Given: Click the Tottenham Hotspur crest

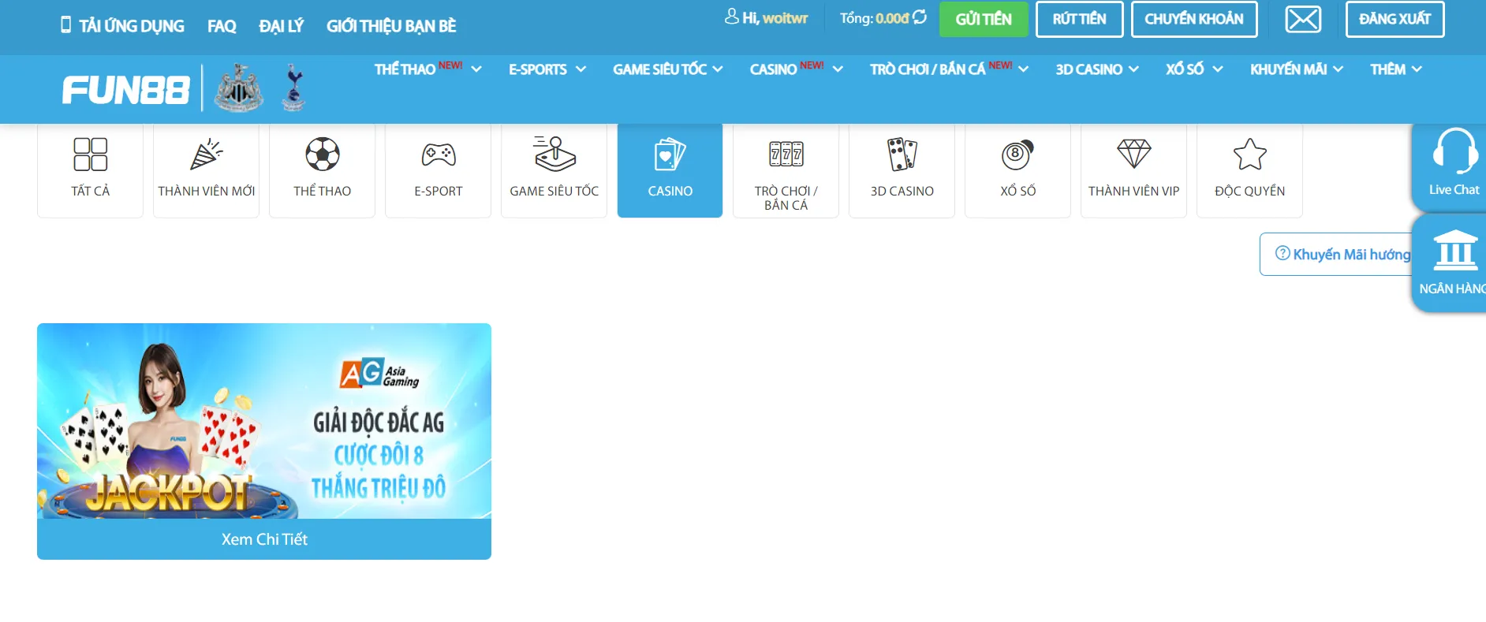Looking at the screenshot, I should pyautogui.click(x=294, y=88).
